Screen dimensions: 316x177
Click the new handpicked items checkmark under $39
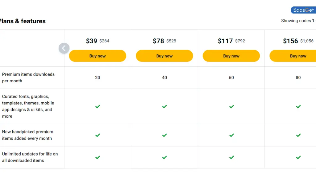point(98,135)
